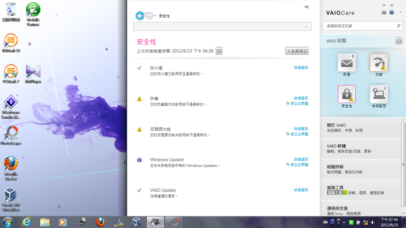Open VirtualBox from the taskbar

click(x=136, y=222)
